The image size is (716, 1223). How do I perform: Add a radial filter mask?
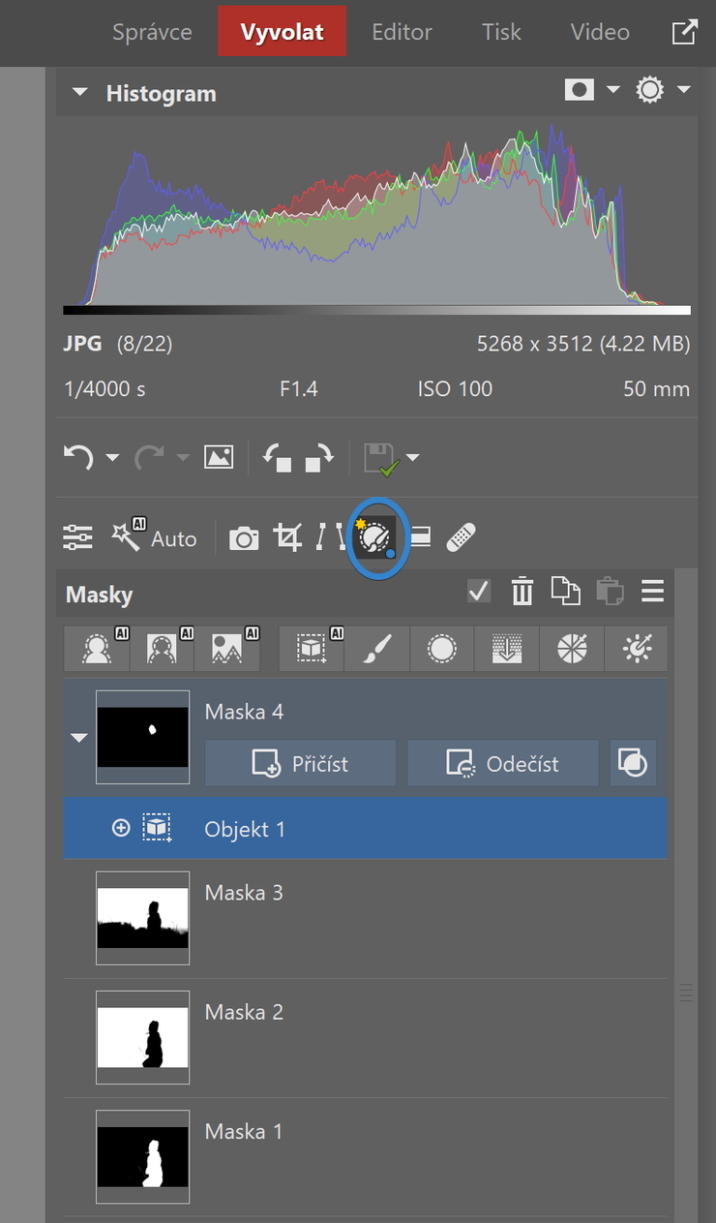(x=442, y=649)
